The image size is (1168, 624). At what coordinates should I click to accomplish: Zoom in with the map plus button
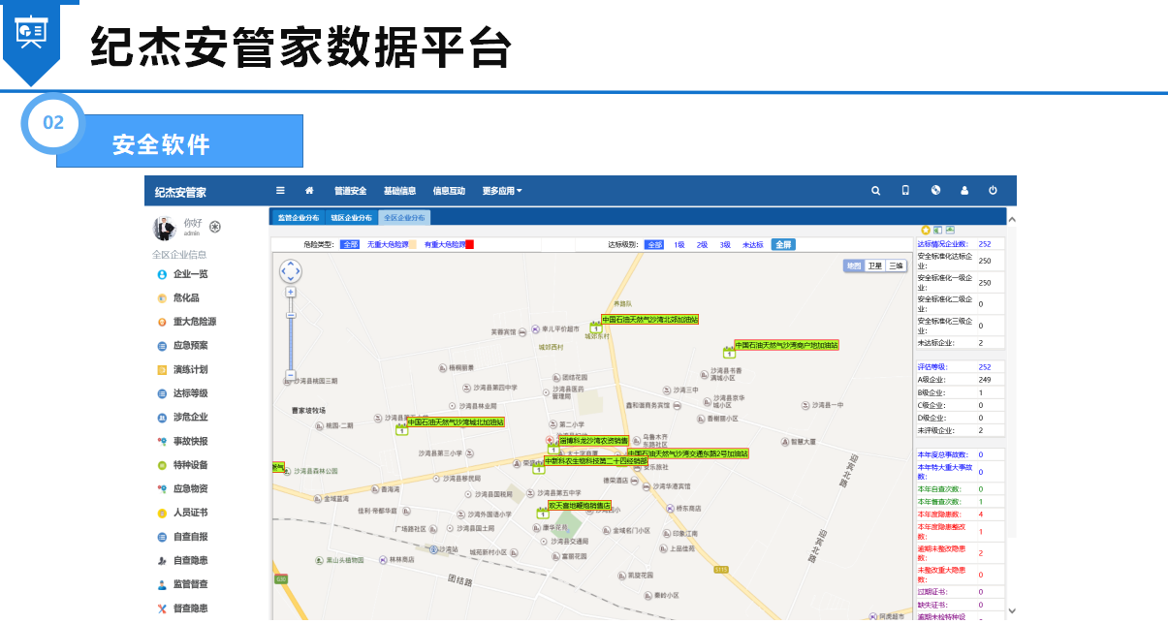tap(291, 292)
